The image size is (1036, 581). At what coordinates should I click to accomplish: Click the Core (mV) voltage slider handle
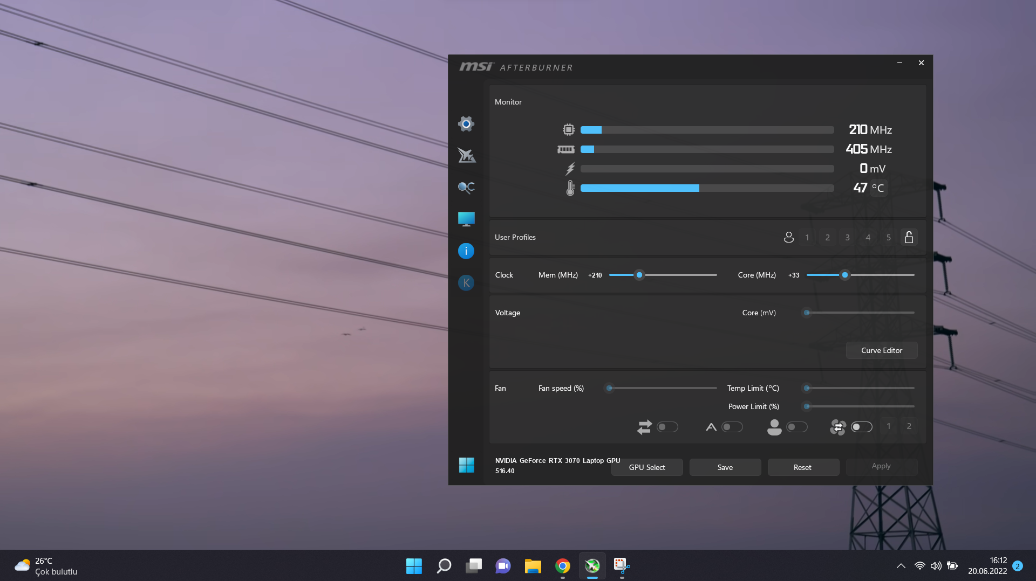807,313
